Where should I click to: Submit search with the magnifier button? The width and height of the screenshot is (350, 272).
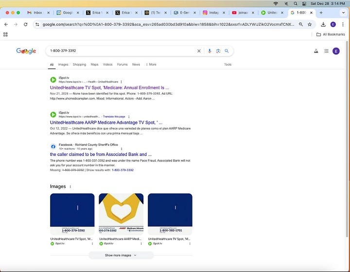(227, 51)
